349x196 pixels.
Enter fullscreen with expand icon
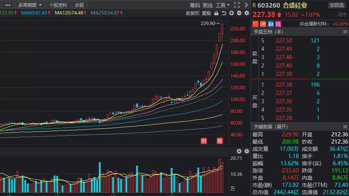click(x=237, y=5)
